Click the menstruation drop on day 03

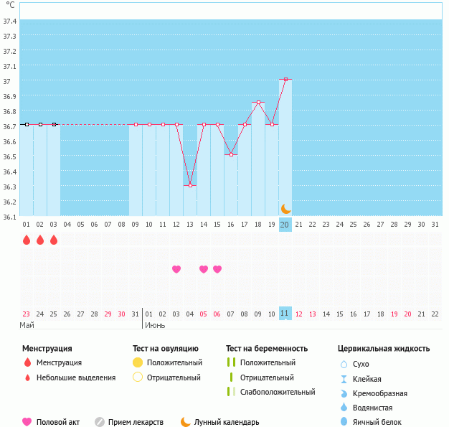click(54, 240)
